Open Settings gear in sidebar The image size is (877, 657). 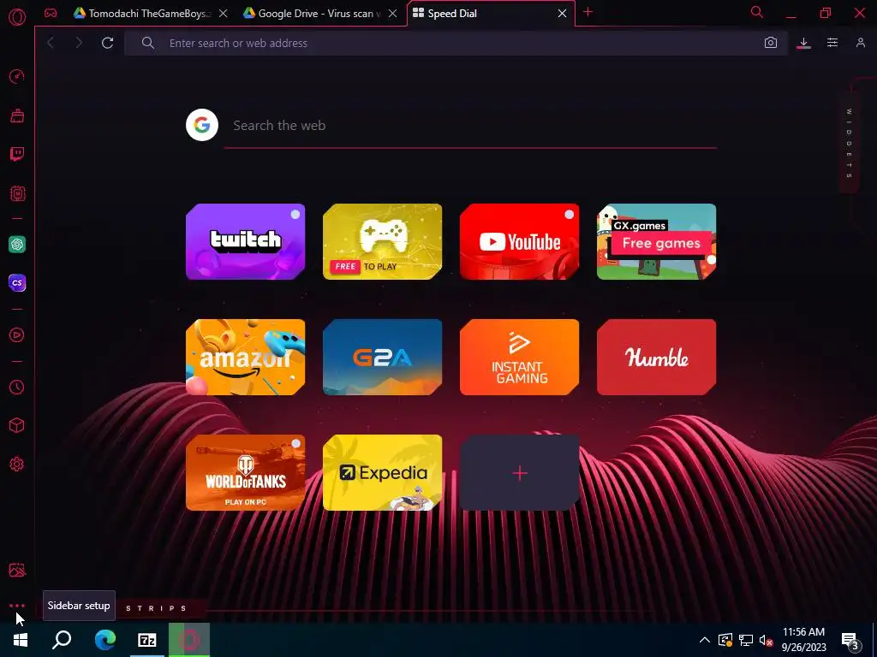[17, 464]
